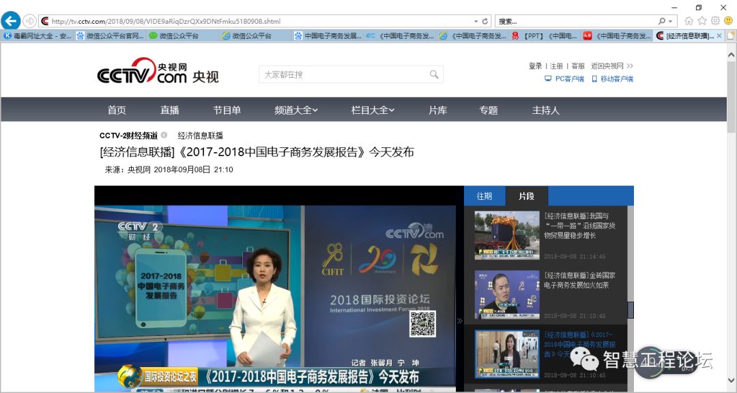The width and height of the screenshot is (737, 393).
Task: Open 主持人 in navigation bar
Action: [546, 110]
